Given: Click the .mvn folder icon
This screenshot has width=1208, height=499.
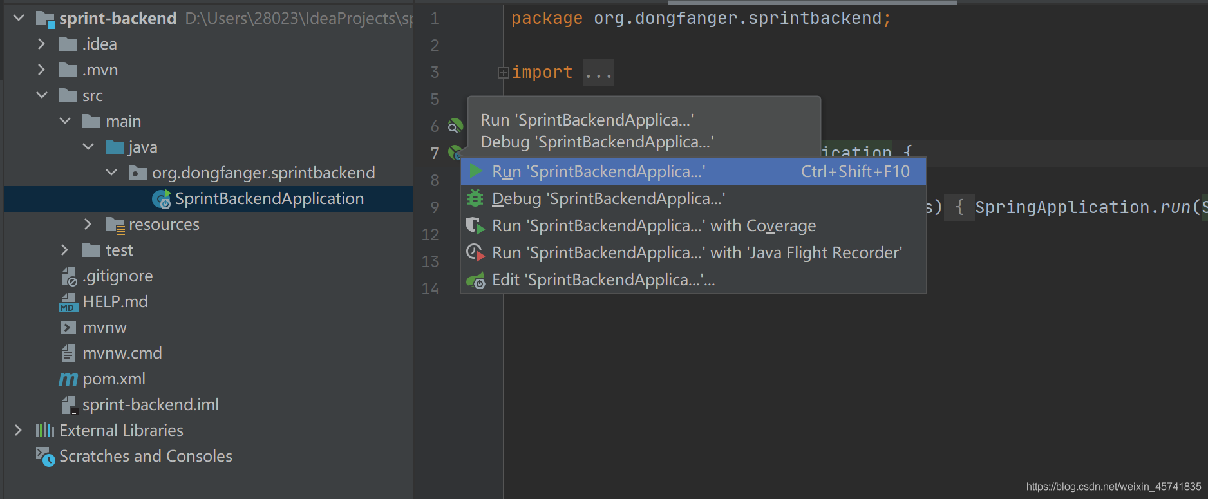Looking at the screenshot, I should click(68, 70).
